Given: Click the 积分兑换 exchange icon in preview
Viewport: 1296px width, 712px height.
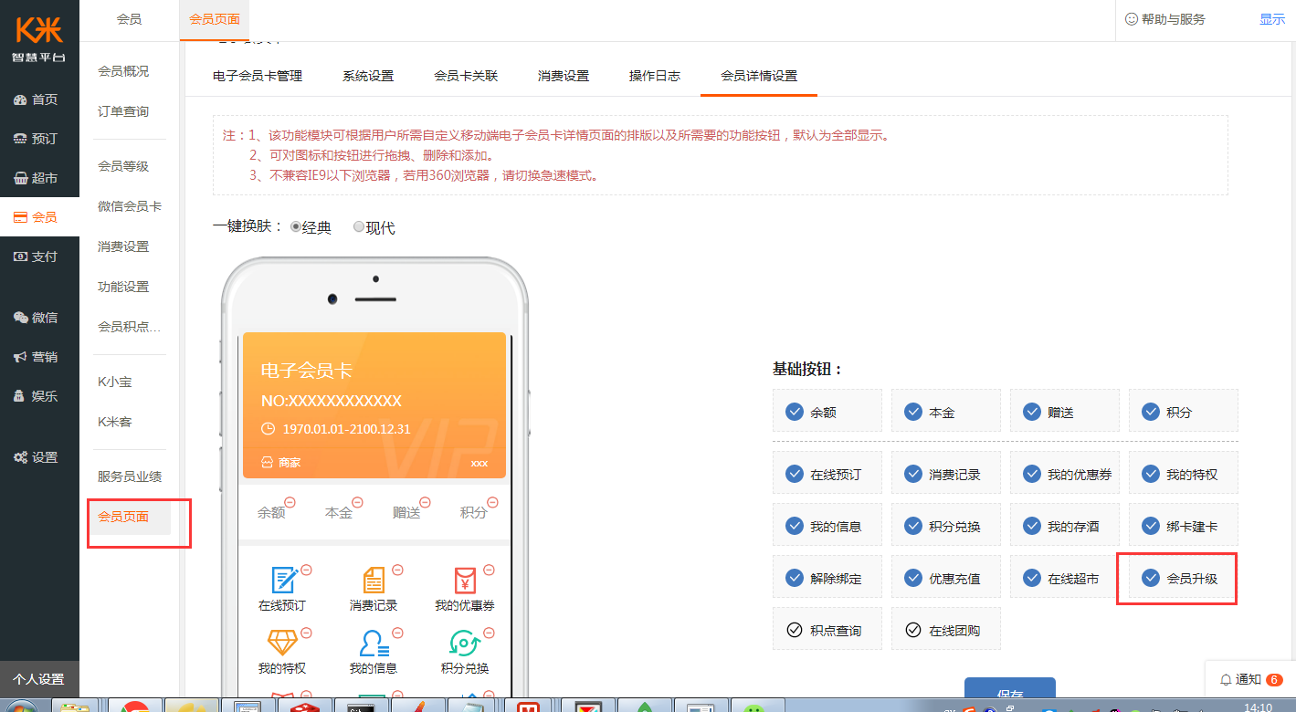Looking at the screenshot, I should tap(465, 643).
